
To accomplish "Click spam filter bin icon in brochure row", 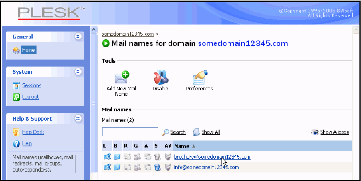I will click(x=157, y=157).
